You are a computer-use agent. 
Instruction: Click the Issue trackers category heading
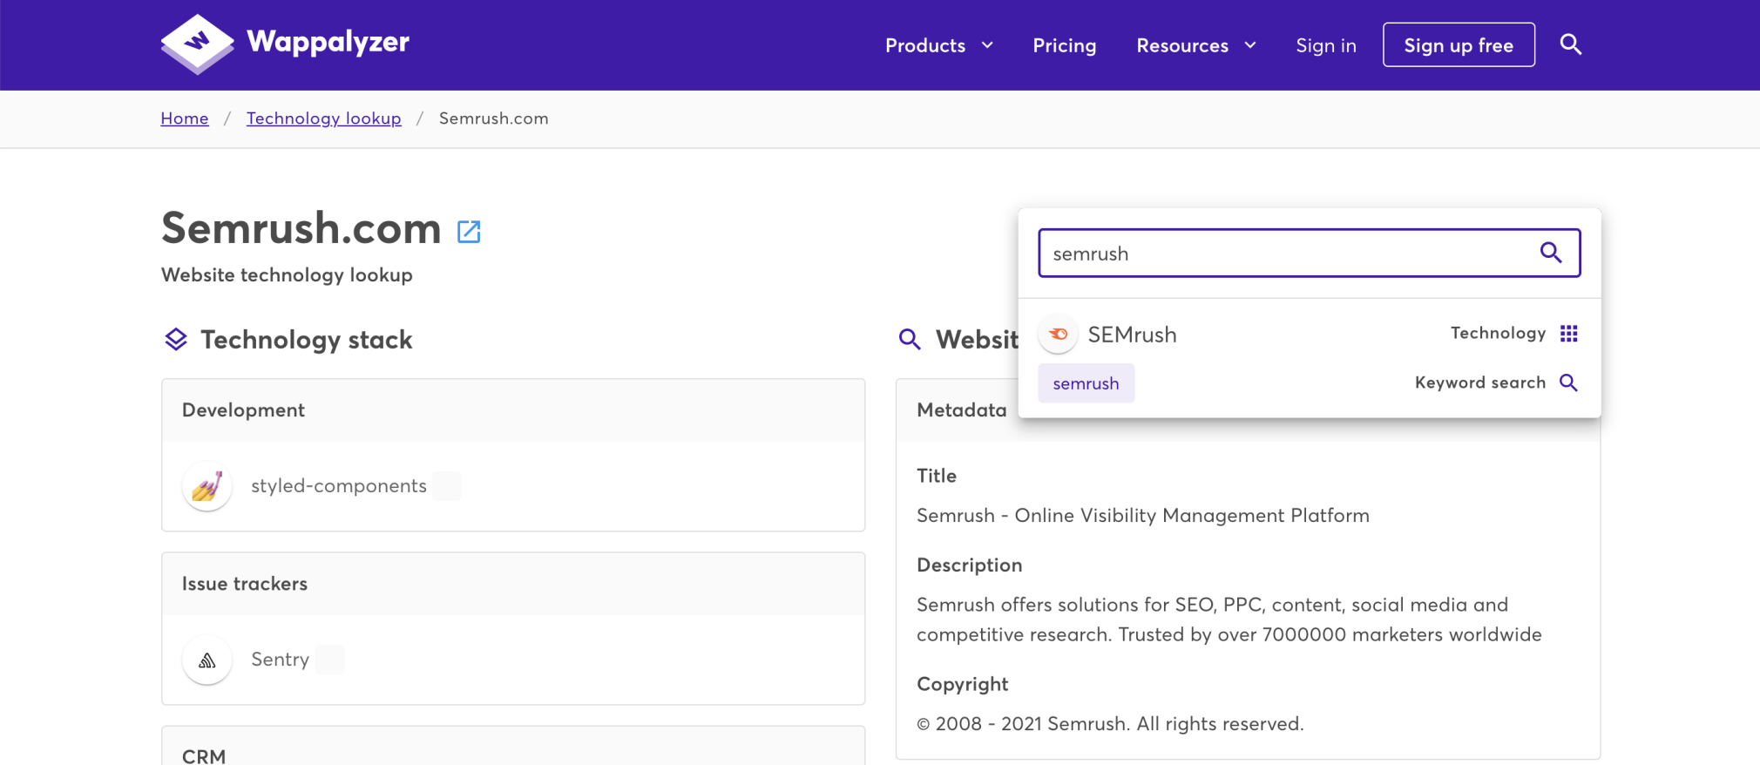pyautogui.click(x=245, y=584)
